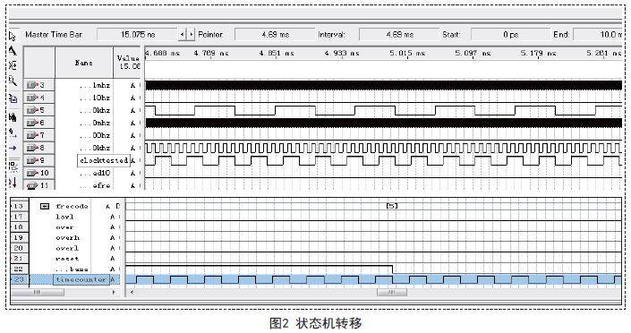
Task: Expand the frecode bus group
Action: point(45,206)
